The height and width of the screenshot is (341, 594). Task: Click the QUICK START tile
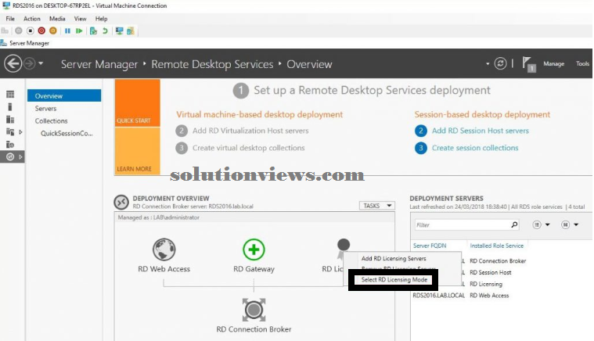pyautogui.click(x=137, y=102)
